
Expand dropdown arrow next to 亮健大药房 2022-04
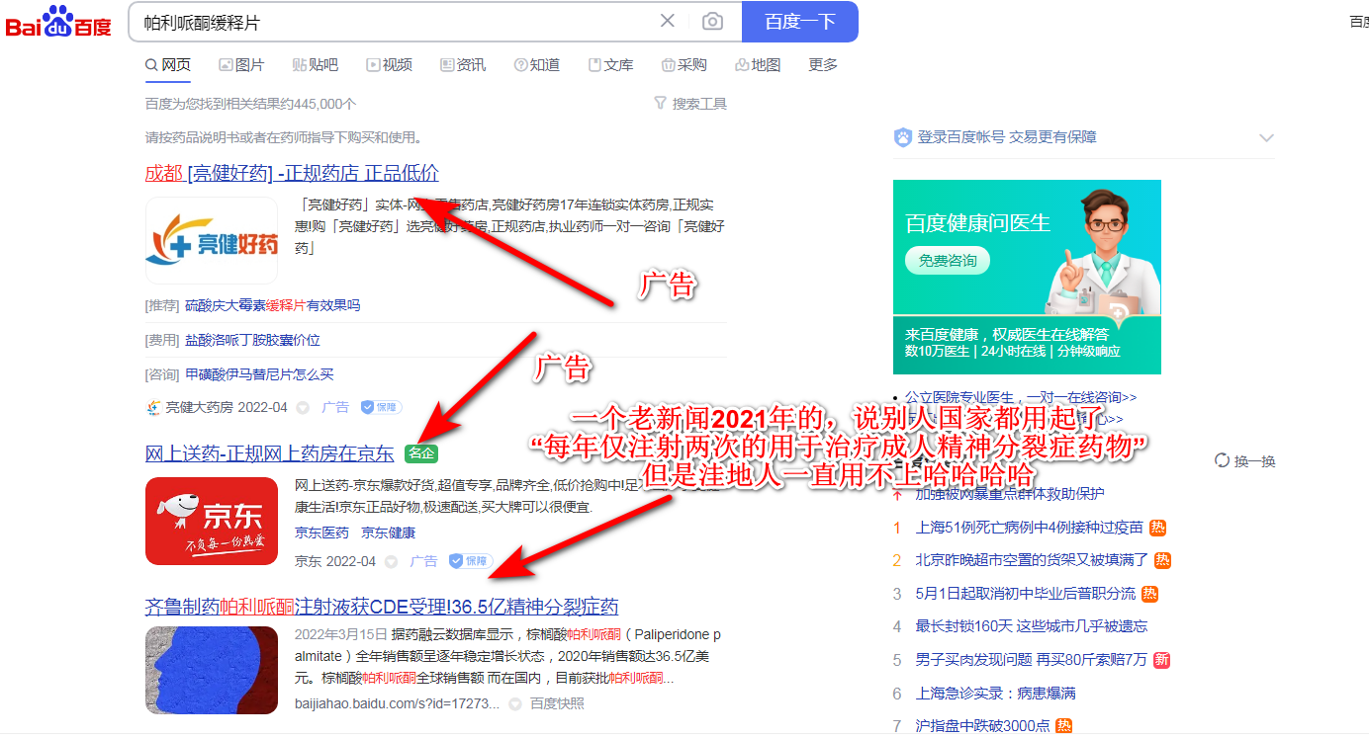pos(303,407)
